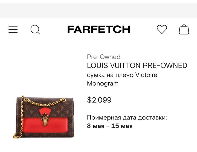Click the Victoire model name in the title
The image size is (197, 152).
[146, 75]
